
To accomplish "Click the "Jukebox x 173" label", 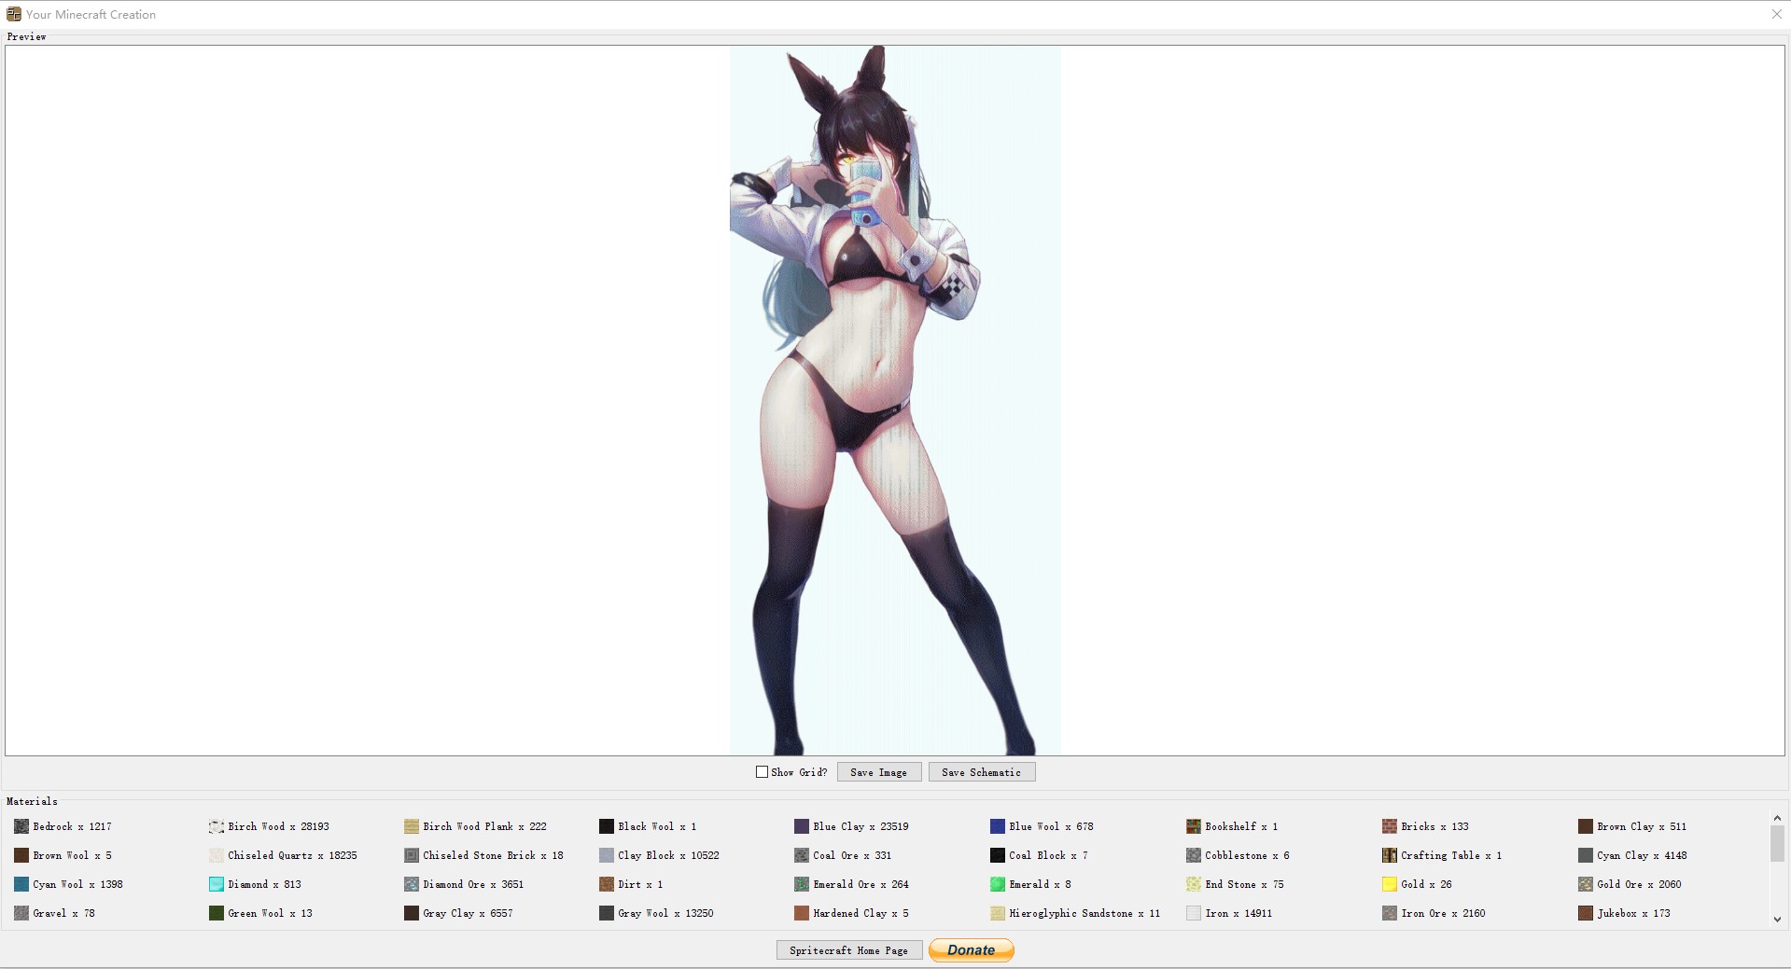I will tap(1633, 913).
